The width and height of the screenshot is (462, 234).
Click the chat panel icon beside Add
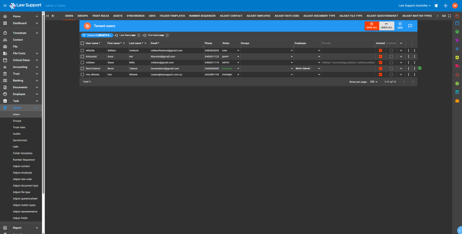tap(410, 26)
